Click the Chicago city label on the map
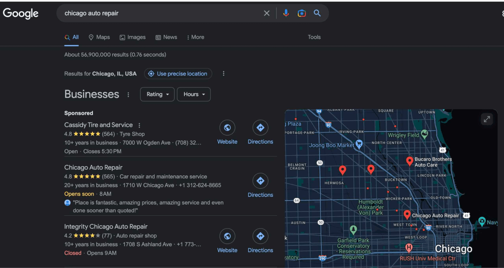The image size is (504, 268). pyautogui.click(x=454, y=249)
